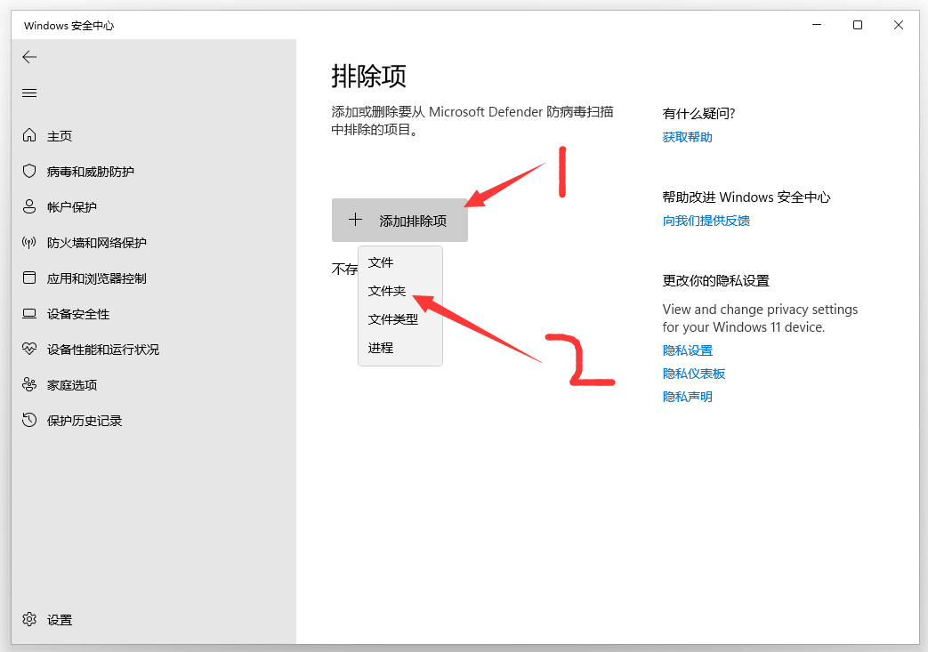Open 保护历史记录 protection history
928x652 pixels.
[76, 420]
